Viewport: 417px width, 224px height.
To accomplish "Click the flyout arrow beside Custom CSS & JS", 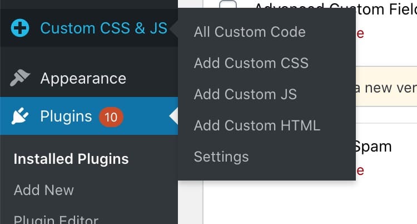I will (173, 28).
